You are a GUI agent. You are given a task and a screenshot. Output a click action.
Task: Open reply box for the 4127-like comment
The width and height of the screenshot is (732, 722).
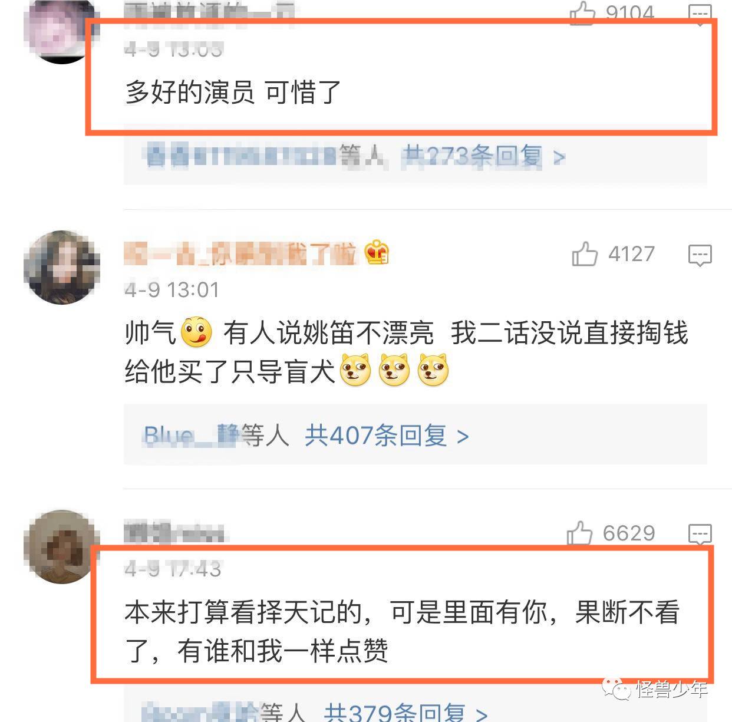coord(700,255)
